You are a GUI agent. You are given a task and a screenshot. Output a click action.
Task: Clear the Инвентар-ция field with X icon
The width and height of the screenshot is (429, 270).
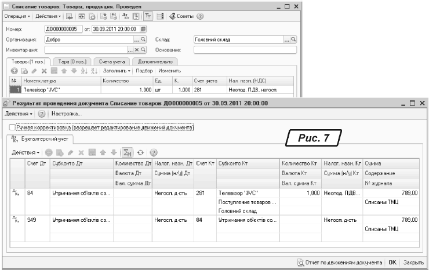click(137, 50)
